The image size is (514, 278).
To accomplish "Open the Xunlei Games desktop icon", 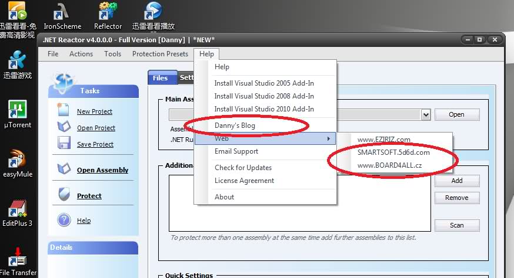I will [x=18, y=65].
